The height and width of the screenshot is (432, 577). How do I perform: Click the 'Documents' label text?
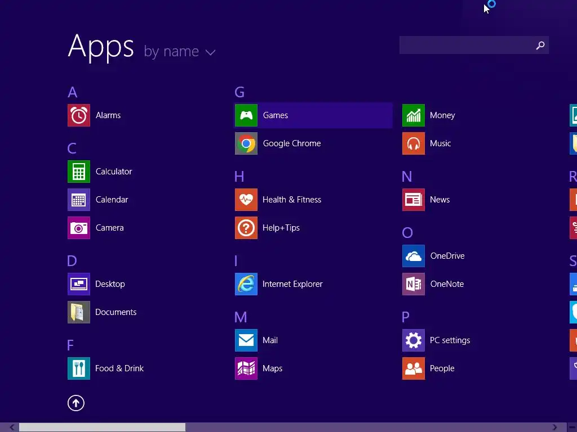click(x=116, y=312)
